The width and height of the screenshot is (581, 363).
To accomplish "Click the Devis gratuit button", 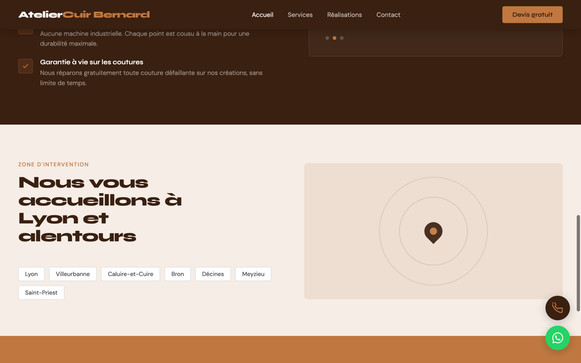I will [x=532, y=15].
